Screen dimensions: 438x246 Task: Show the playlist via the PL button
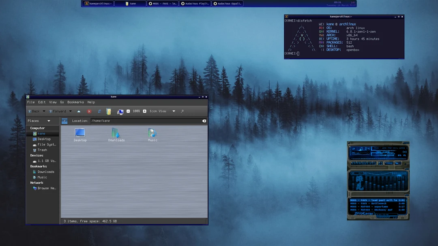click(404, 155)
